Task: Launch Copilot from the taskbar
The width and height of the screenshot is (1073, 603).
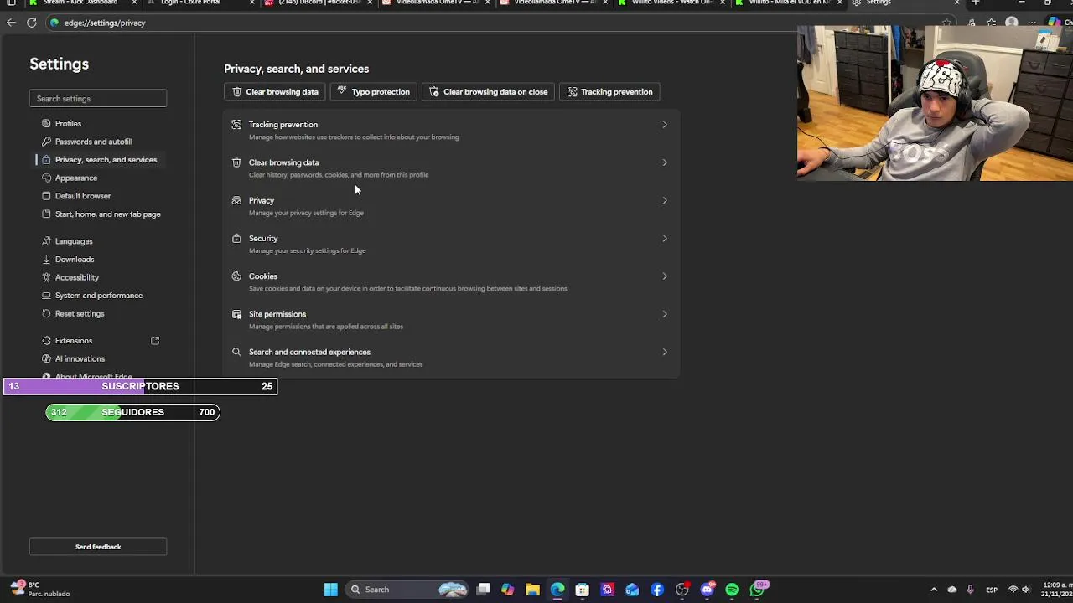Action: coord(507,590)
